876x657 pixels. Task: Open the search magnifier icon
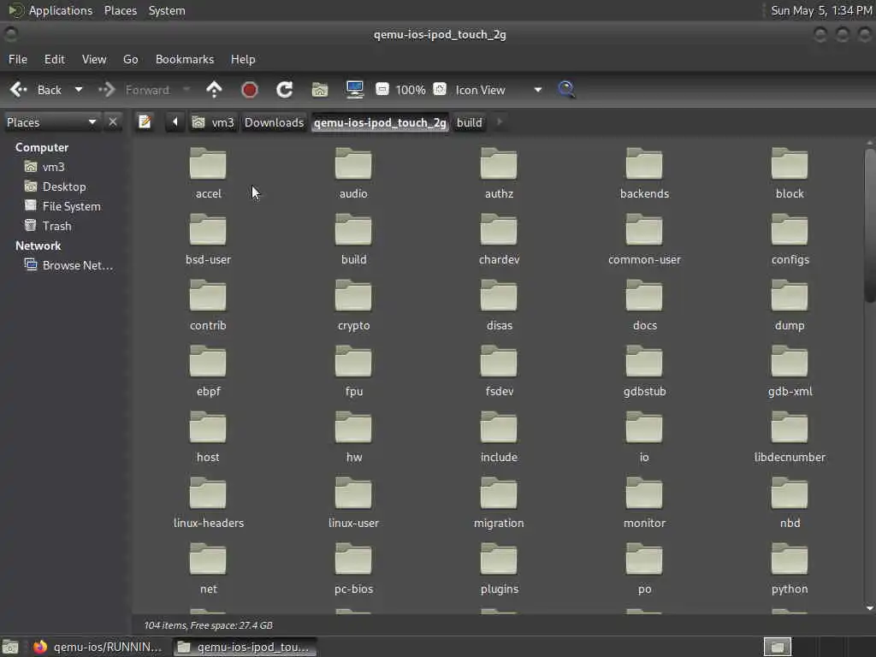tap(566, 89)
